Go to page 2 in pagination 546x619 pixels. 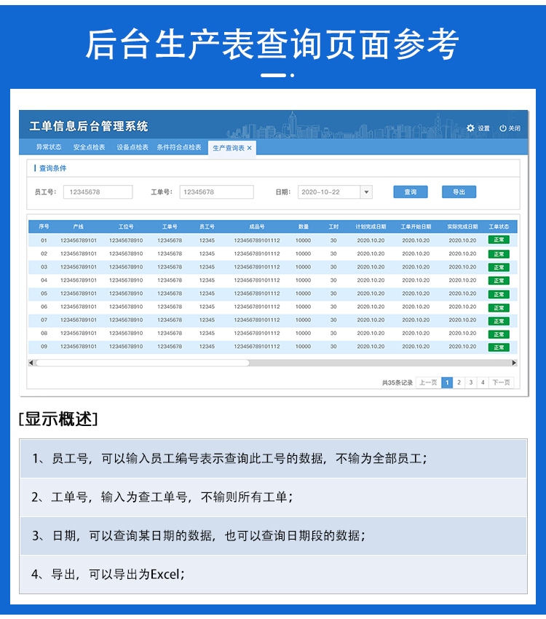coord(459,382)
